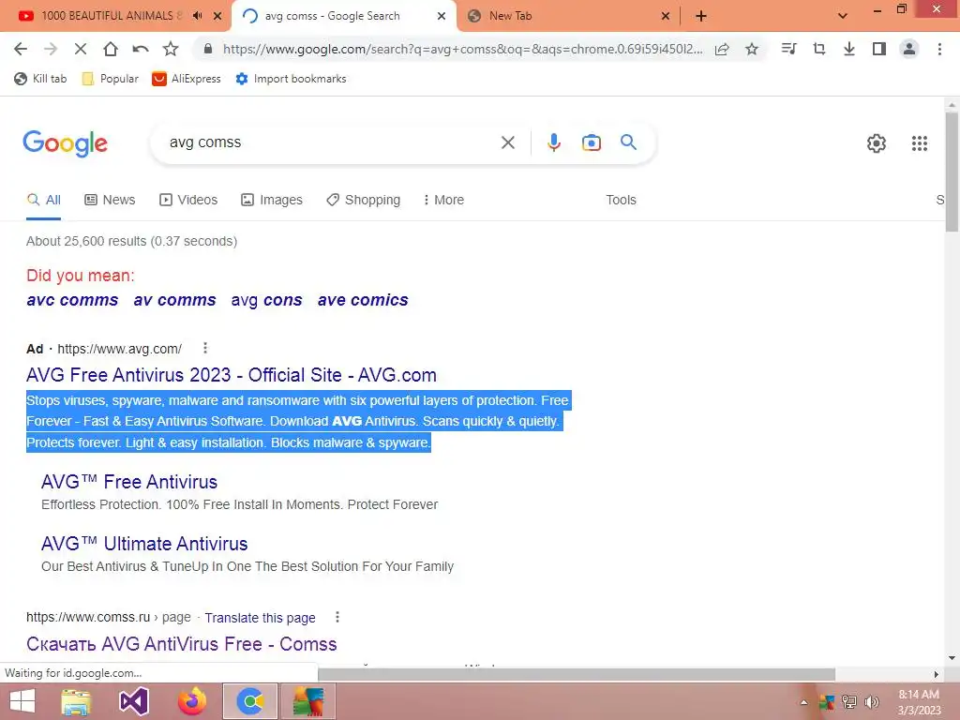Viewport: 960px width, 720px height.
Task: Open the Kill tab bookmark
Action: [40, 79]
